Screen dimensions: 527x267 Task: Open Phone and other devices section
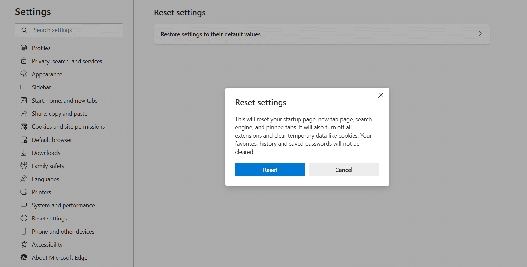coord(63,232)
